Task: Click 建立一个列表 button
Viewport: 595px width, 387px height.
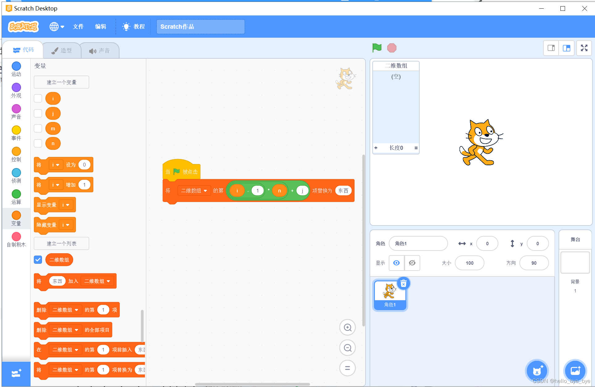Action: pos(61,243)
